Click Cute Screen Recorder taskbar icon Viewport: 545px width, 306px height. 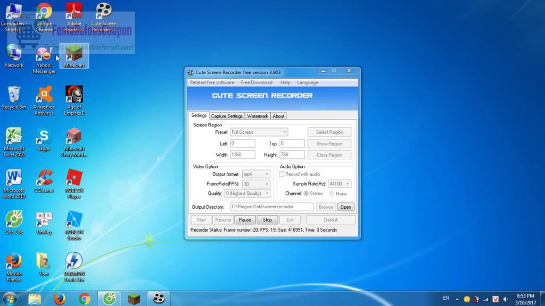click(x=159, y=299)
